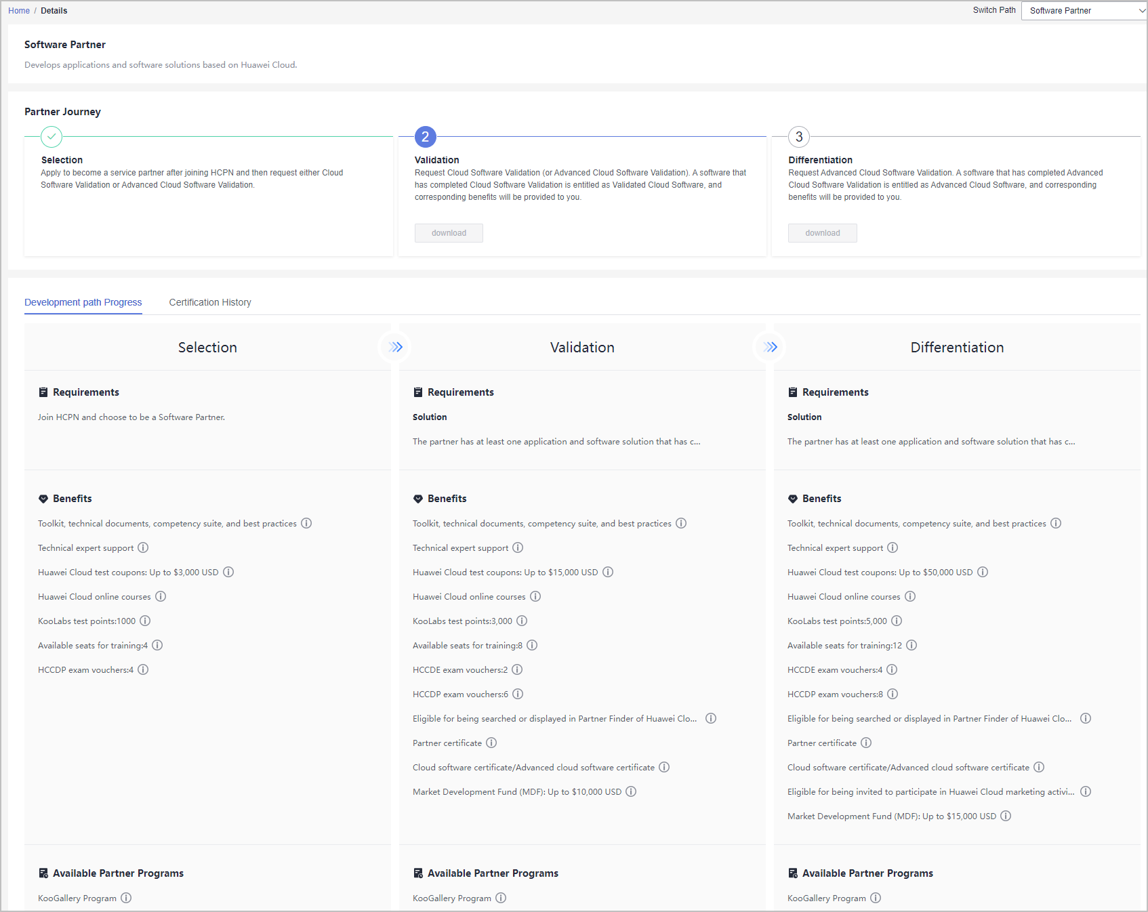Show info for Validation Partner certificate
1148x912 pixels.
[491, 743]
